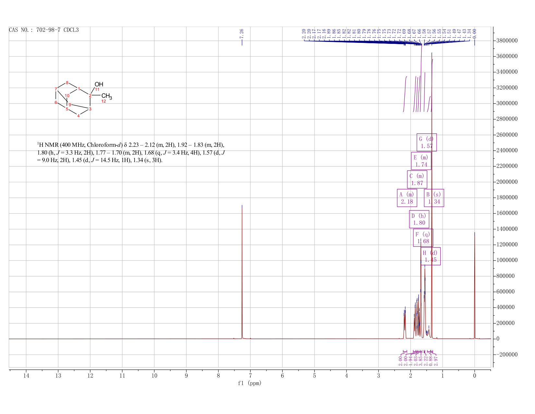Click the report line '= 9.0 Hz, 2H), 1.45 (d...'
Viewport: 535px width, 414px height.
(100, 160)
